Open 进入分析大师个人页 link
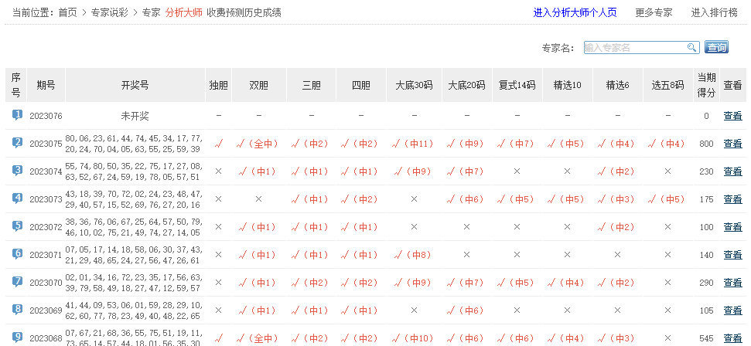The height and width of the screenshot is (346, 751). click(x=575, y=13)
